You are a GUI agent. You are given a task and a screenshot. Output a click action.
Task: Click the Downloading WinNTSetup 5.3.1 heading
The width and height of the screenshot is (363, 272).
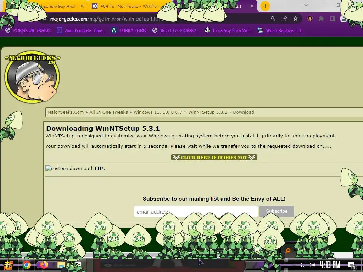click(103, 128)
